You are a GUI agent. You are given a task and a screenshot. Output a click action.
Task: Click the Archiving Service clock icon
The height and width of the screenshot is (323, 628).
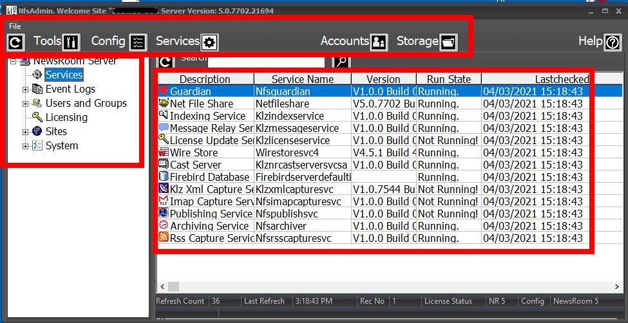click(164, 225)
